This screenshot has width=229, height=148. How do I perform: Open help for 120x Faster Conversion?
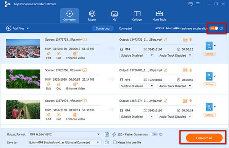pyautogui.click(x=161, y=134)
